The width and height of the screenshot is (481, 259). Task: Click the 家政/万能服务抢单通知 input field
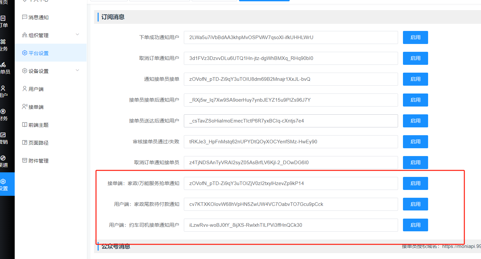click(291, 183)
